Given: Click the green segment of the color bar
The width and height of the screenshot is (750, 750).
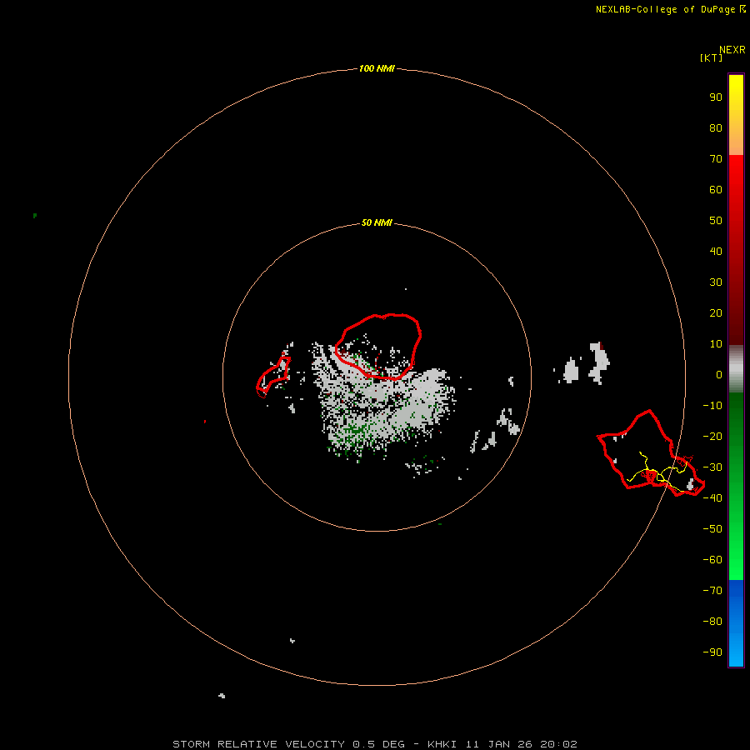Looking at the screenshot, I should [736, 486].
